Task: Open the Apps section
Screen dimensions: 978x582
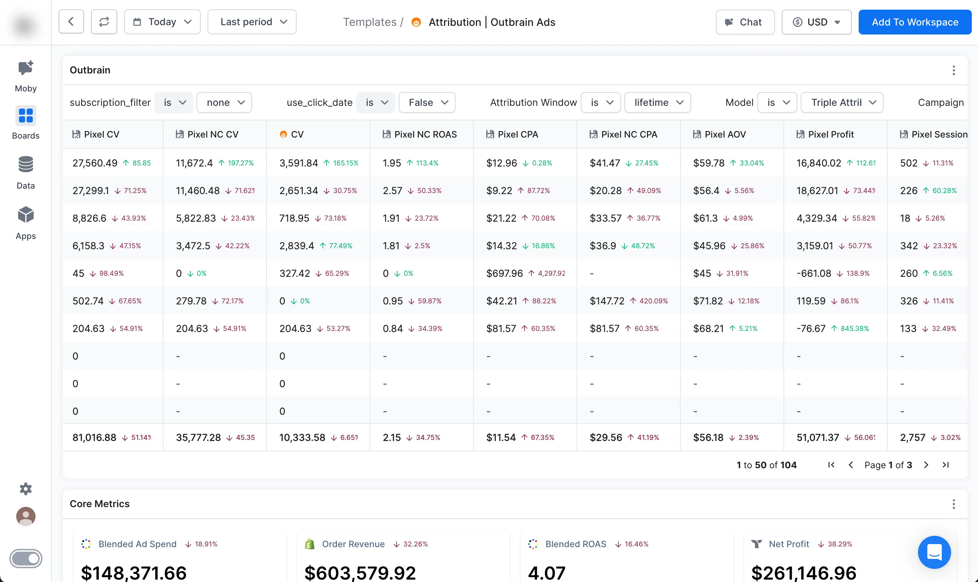Action: pyautogui.click(x=26, y=222)
